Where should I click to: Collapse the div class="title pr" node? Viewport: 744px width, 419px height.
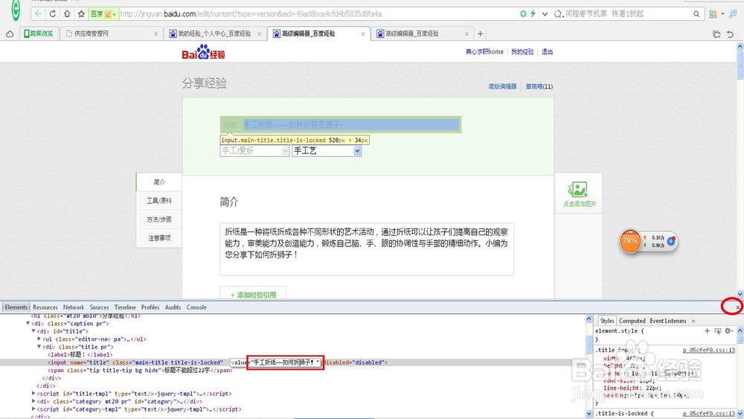(x=39, y=347)
